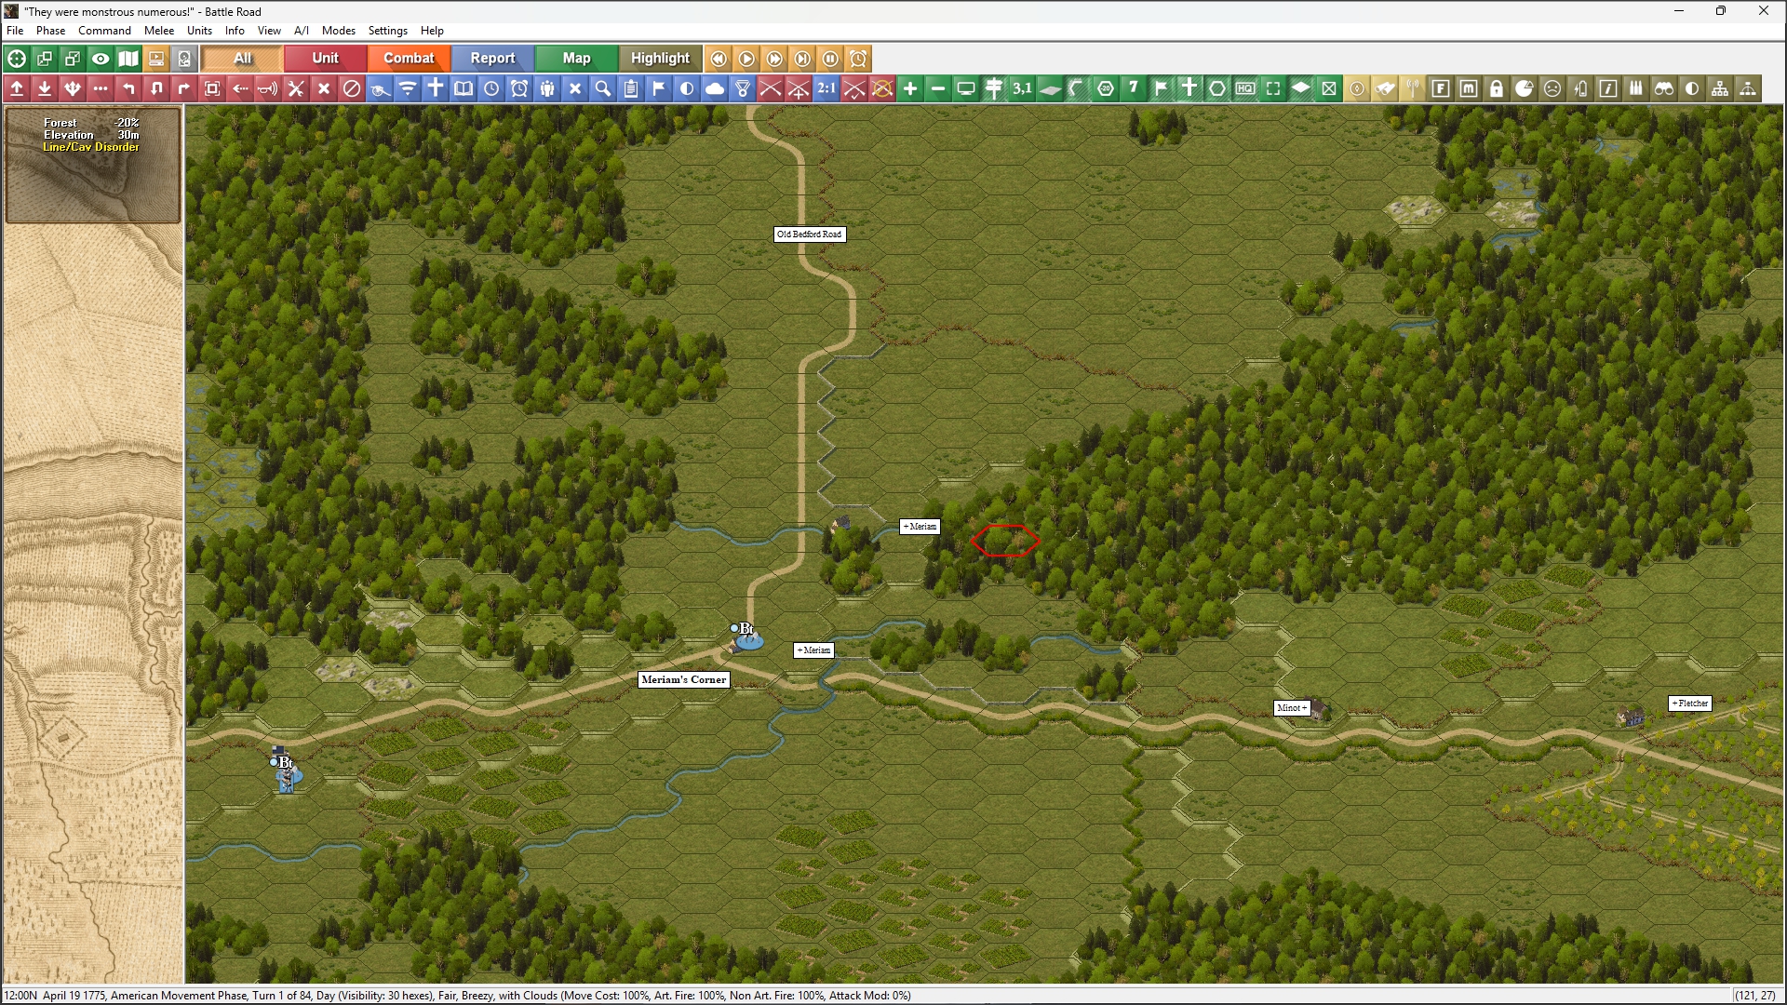This screenshot has width=1787, height=1005.
Task: Click the open book icon
Action: pos(464,88)
